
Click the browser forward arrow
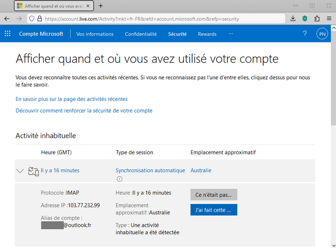tap(19, 19)
